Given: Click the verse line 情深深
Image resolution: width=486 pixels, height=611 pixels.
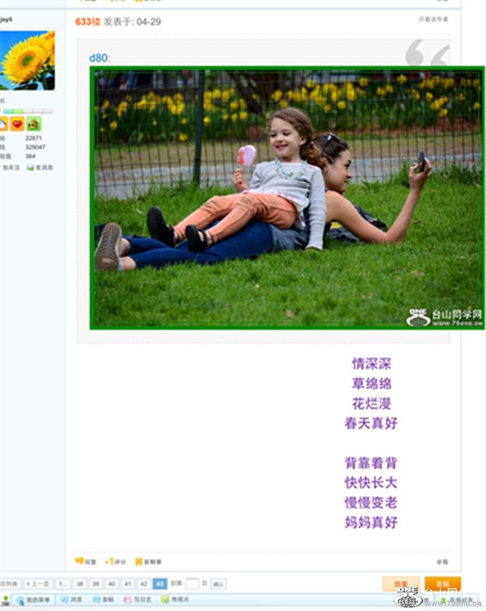Looking at the screenshot, I should 372,364.
